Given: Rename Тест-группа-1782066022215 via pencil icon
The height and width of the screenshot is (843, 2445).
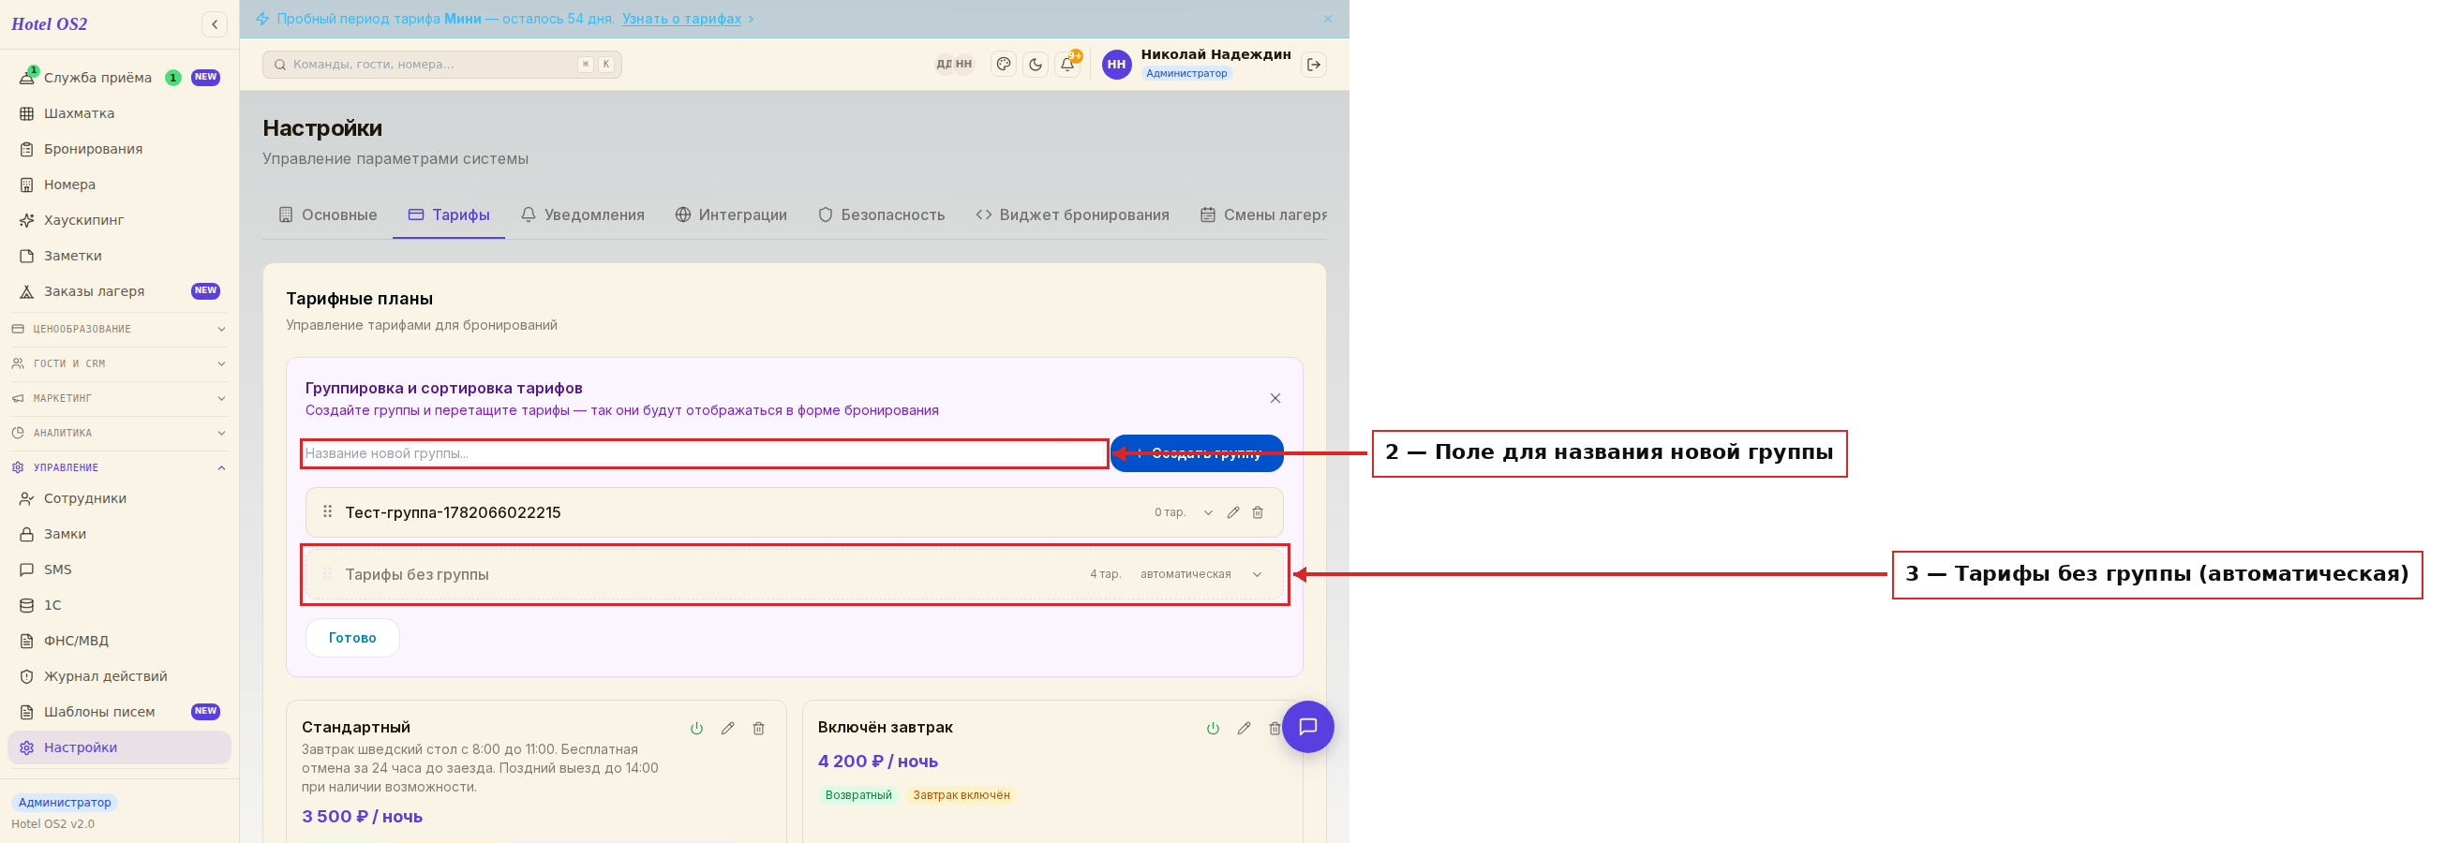Looking at the screenshot, I should tap(1233, 513).
